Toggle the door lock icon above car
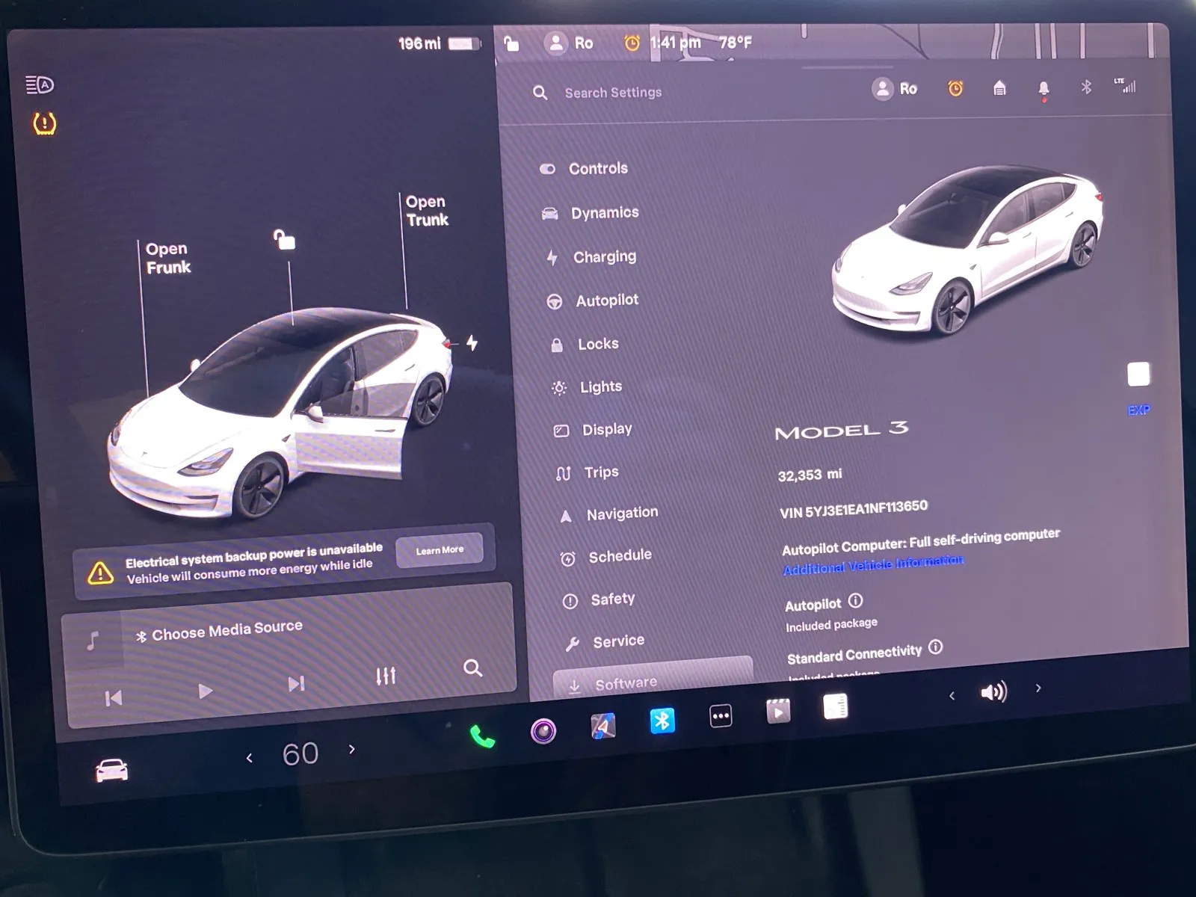Screen dimensions: 1196x897 coord(284,240)
